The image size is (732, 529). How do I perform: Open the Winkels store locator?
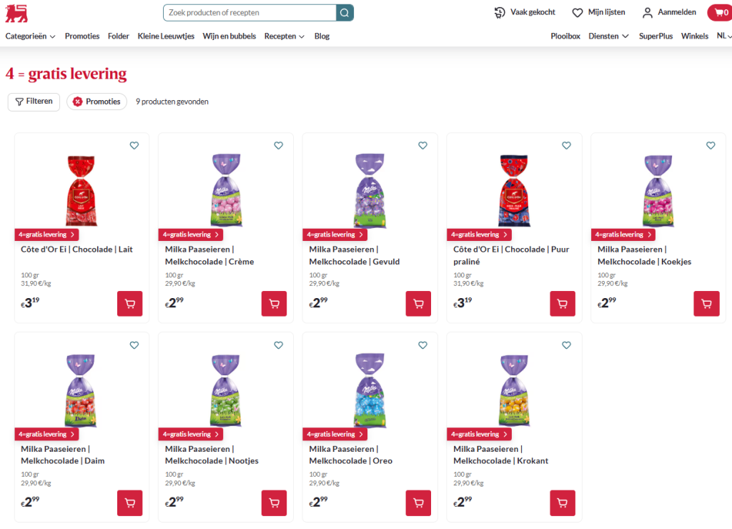695,36
